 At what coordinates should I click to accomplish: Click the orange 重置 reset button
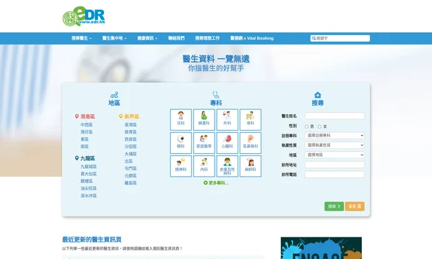click(354, 206)
